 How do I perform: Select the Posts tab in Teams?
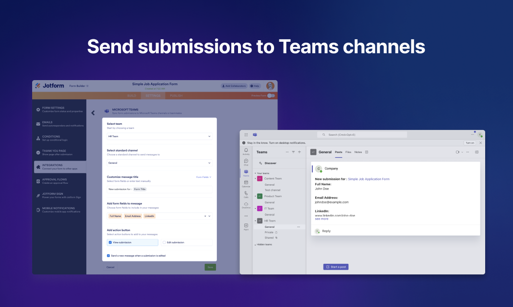(x=339, y=152)
